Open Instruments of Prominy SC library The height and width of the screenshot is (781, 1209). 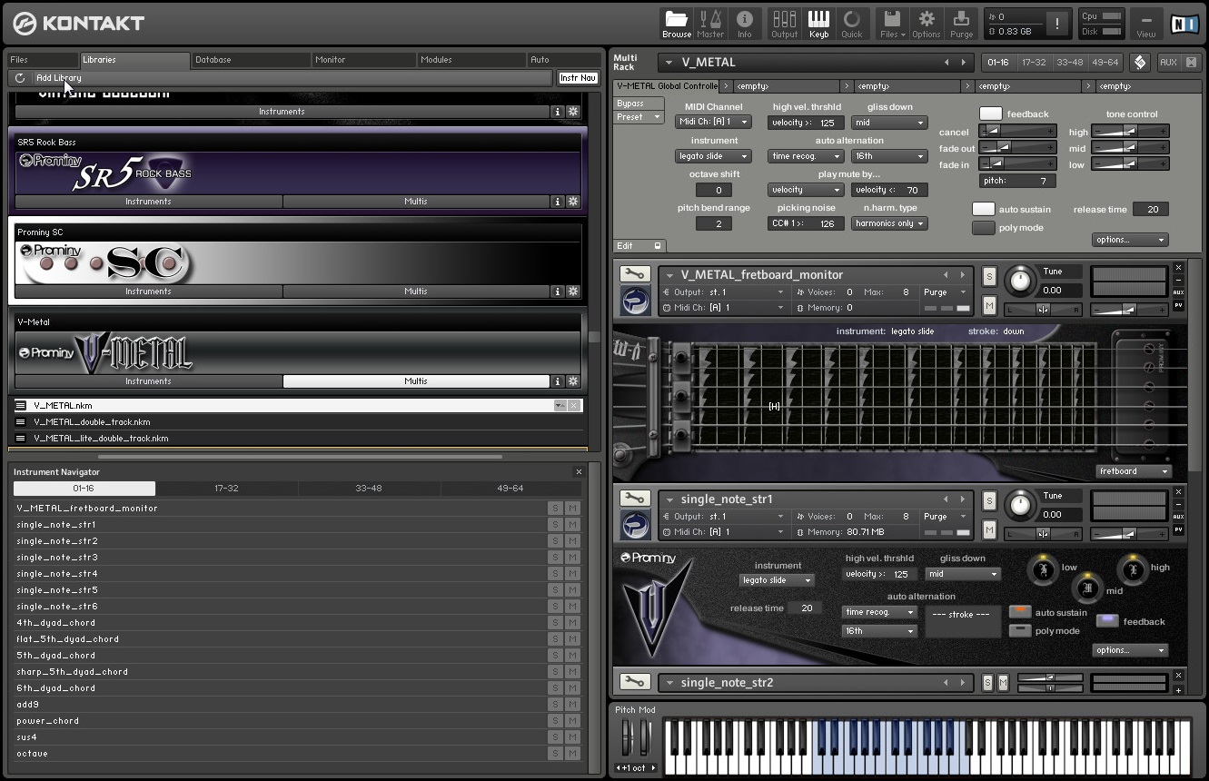[x=148, y=292]
